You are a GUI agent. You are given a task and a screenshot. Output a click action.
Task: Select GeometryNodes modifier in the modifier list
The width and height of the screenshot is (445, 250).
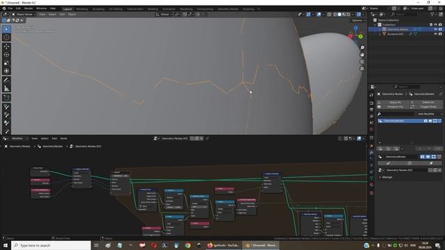pos(410,121)
